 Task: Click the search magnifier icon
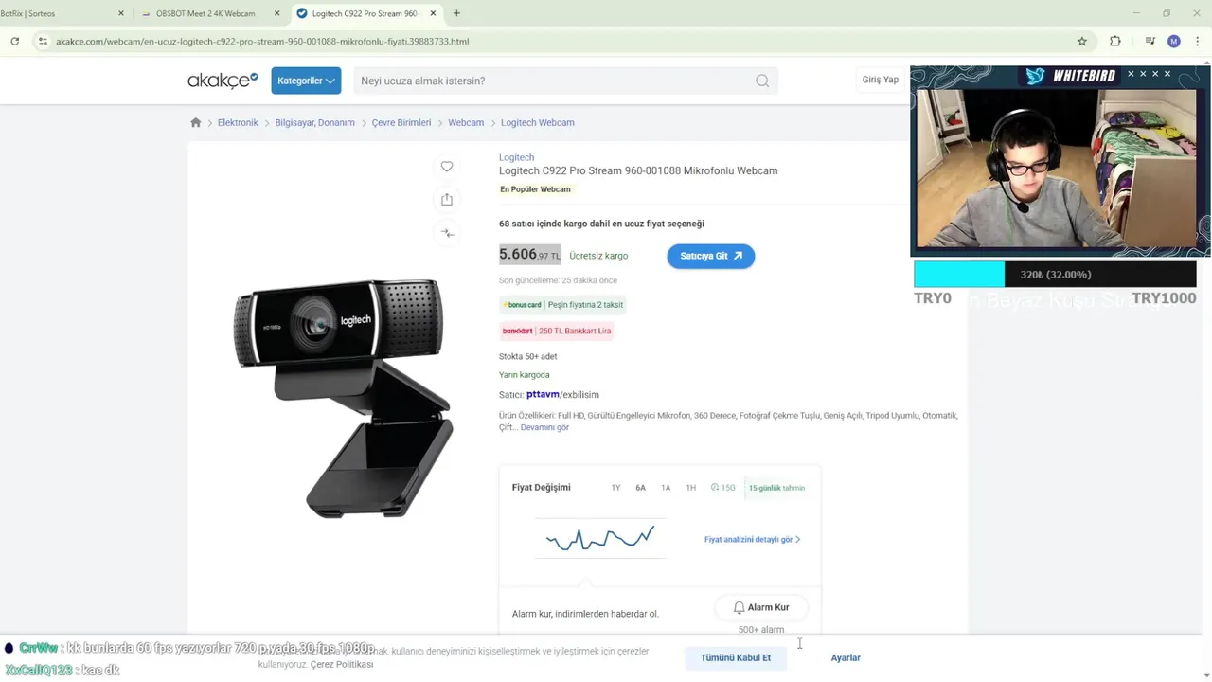pyautogui.click(x=762, y=81)
